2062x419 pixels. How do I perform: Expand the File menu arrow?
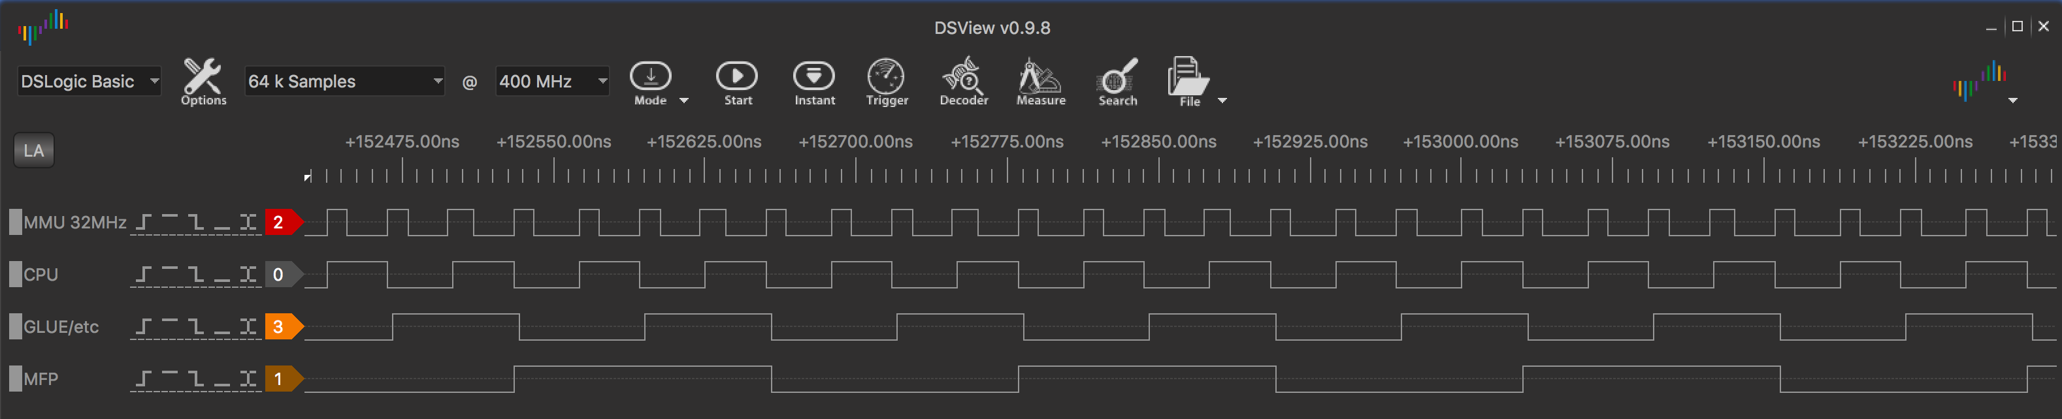pos(1222,101)
